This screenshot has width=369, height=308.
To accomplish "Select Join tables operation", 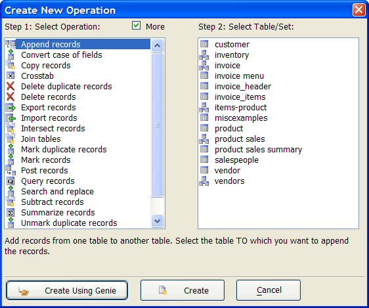I will coord(41,139).
